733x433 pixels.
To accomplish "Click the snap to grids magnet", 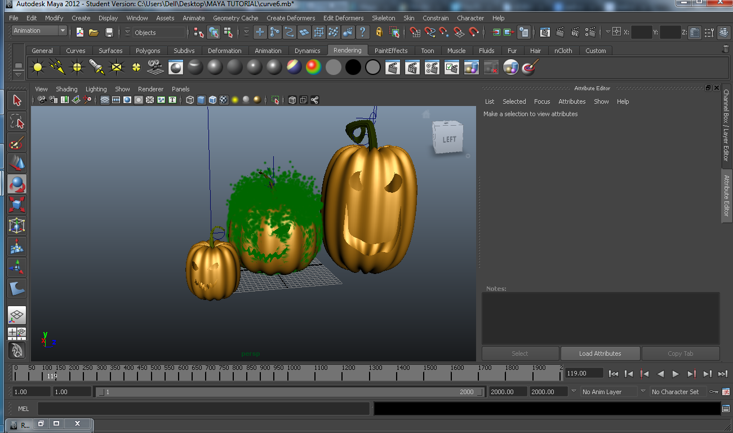I will (x=415, y=32).
